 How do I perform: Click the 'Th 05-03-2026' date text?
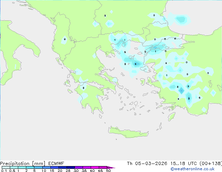(147, 164)
